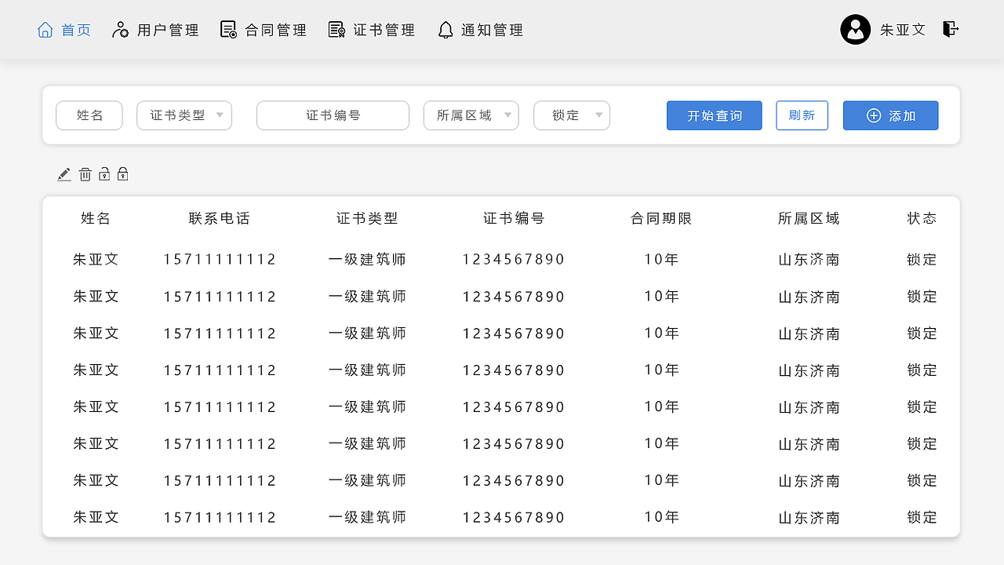The width and height of the screenshot is (1004, 565).
Task: Click the unlock (open padlock) icon
Action: tap(104, 173)
